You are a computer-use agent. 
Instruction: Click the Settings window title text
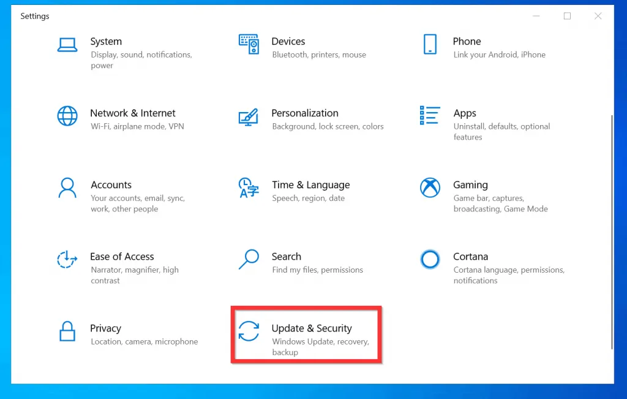35,16
